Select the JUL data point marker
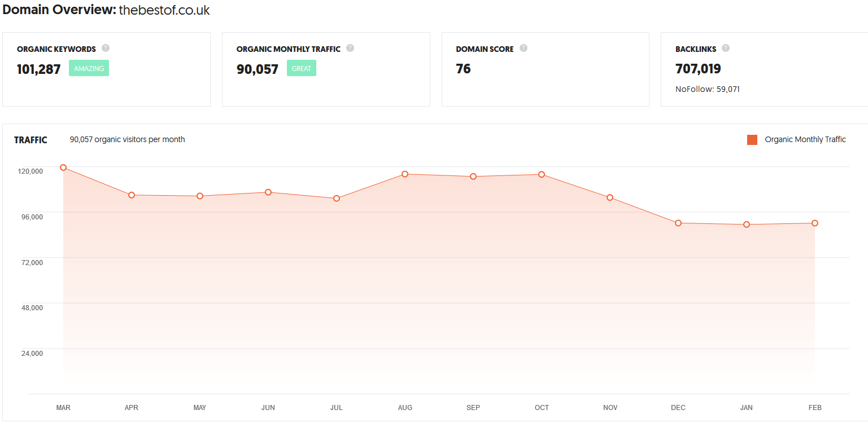 [x=337, y=199]
